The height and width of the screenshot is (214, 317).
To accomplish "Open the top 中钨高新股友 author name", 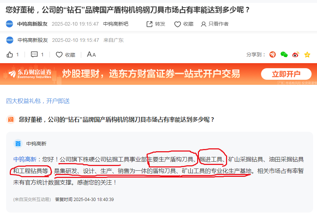I will (32, 24).
